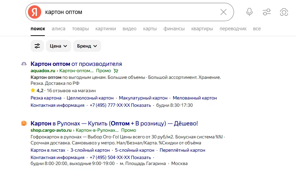The image size is (296, 175).
Task: Open the Резка картона sitelink
Action: 46,98
